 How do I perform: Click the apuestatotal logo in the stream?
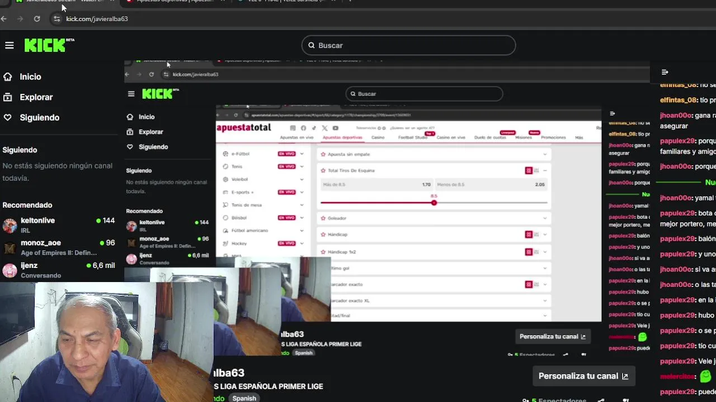pyautogui.click(x=243, y=128)
